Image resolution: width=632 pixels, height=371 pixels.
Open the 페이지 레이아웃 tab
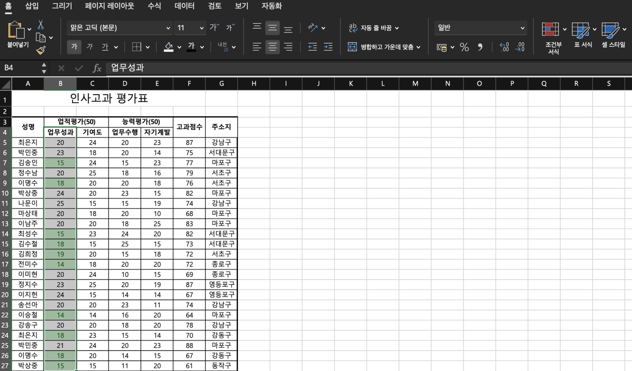(109, 6)
